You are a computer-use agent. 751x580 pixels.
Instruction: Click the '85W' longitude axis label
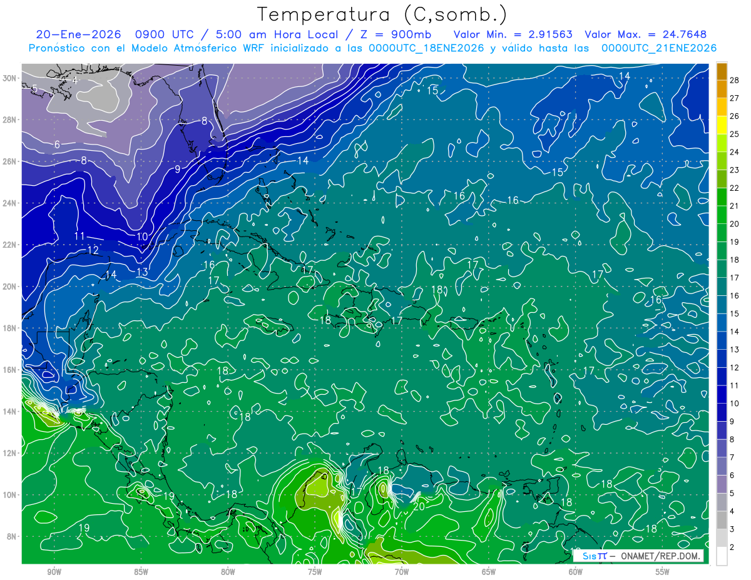coord(141,572)
